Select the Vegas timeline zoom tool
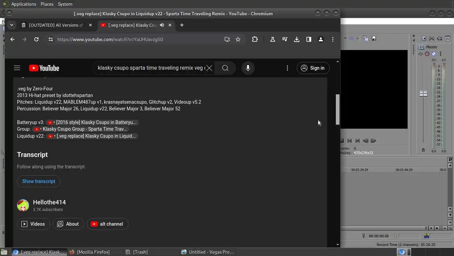Viewport: 454px width, 256px height. (x=450, y=228)
